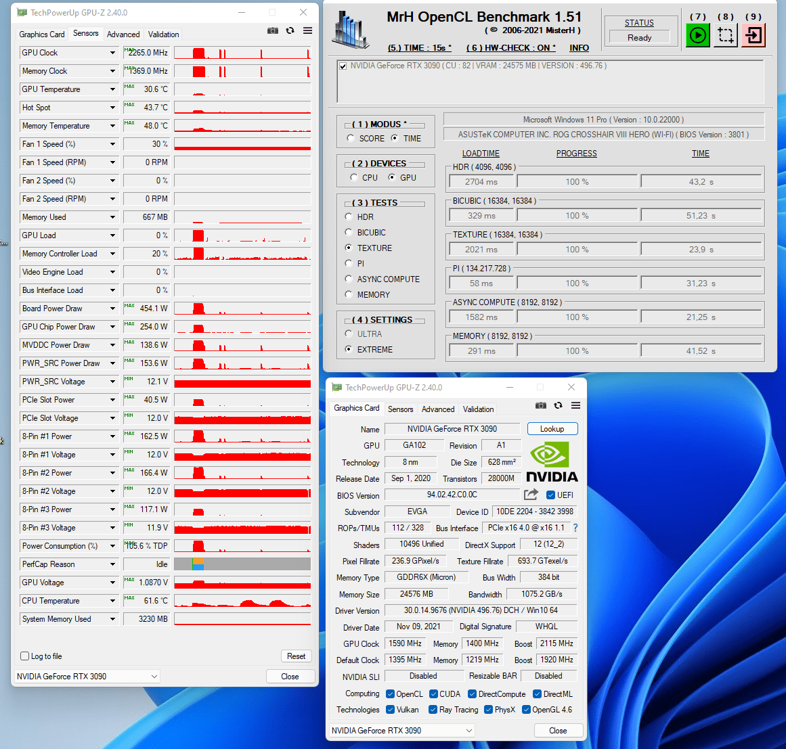This screenshot has width=786, height=749.
Task: Open Advanced tab in Graphics Card window
Action: [438, 409]
